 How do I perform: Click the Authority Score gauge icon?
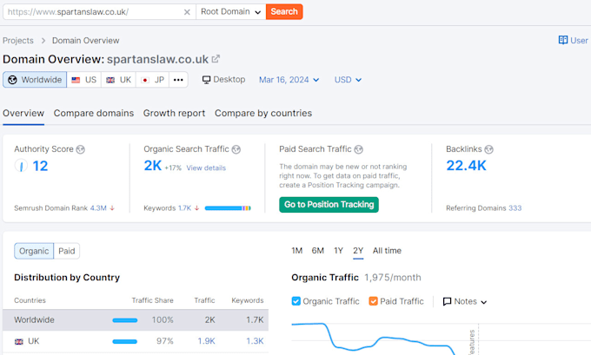21,166
